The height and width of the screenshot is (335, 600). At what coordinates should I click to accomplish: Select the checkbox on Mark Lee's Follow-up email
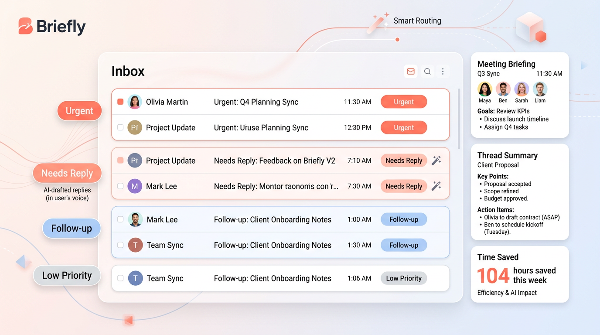(x=120, y=219)
